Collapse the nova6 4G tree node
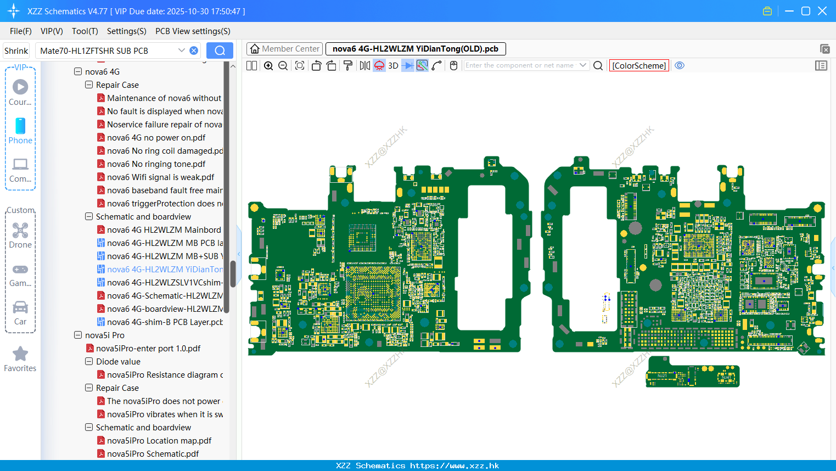Screen dimensions: 836x471 (78, 71)
